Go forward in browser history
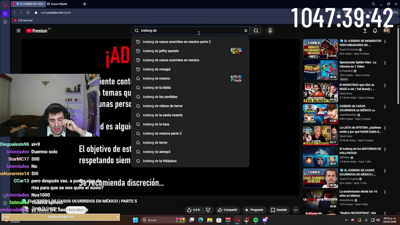This screenshot has width=400, height=225. point(21,12)
